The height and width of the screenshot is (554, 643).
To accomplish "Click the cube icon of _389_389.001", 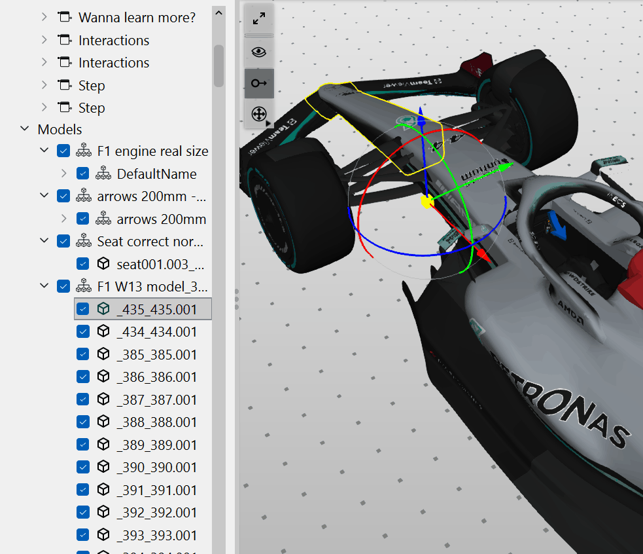I will click(103, 445).
